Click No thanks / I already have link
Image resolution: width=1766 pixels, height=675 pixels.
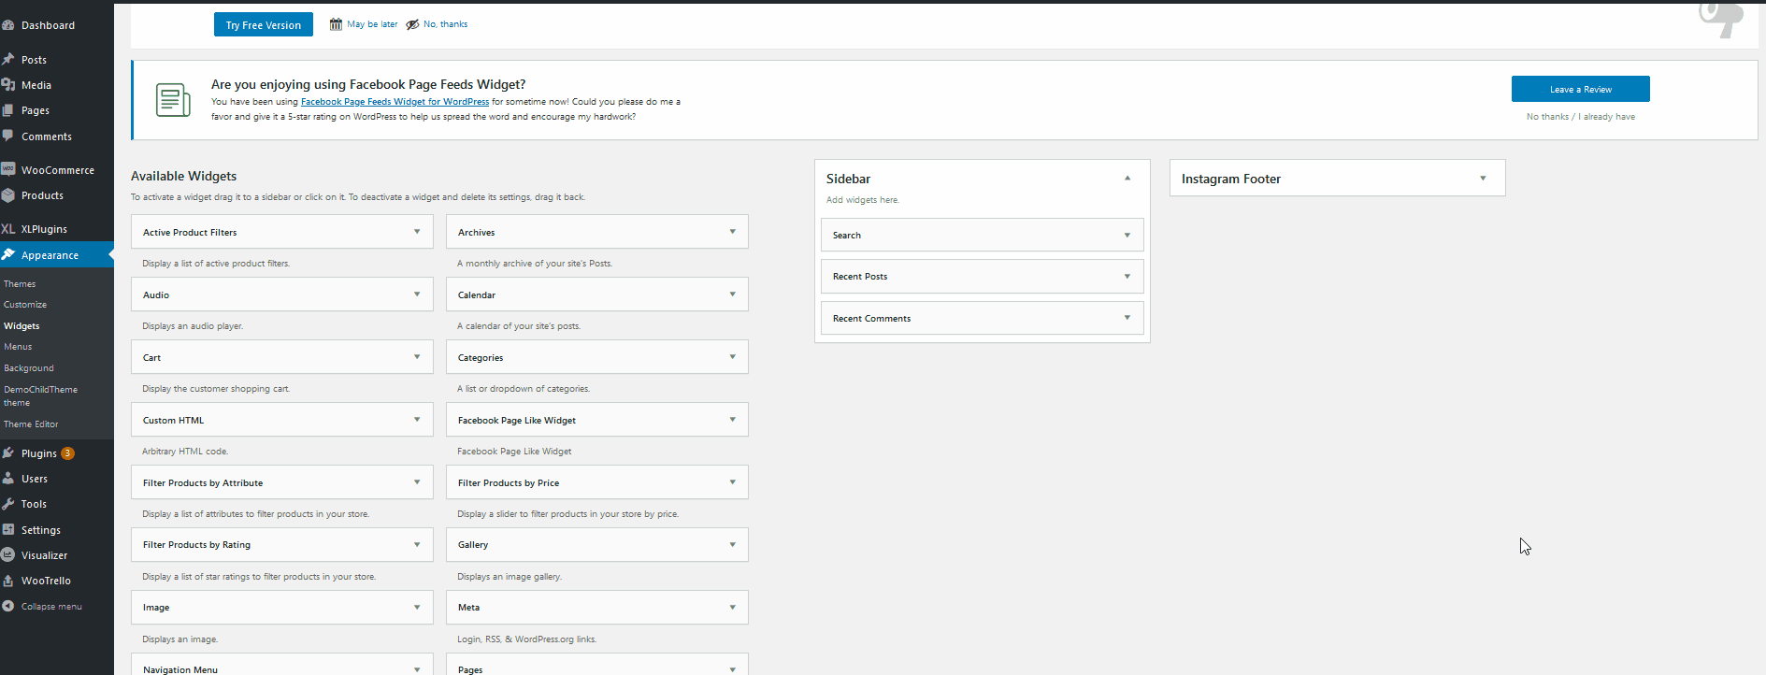click(x=1581, y=117)
